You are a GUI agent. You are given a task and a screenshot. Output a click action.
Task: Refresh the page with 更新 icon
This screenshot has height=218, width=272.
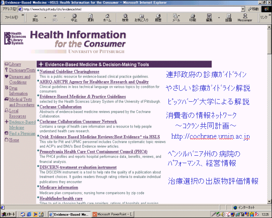[90, 18]
